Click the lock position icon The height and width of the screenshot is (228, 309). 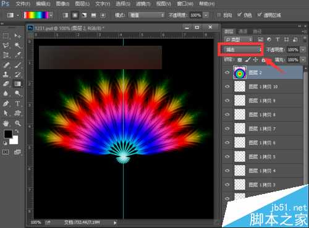pyautogui.click(x=255, y=60)
